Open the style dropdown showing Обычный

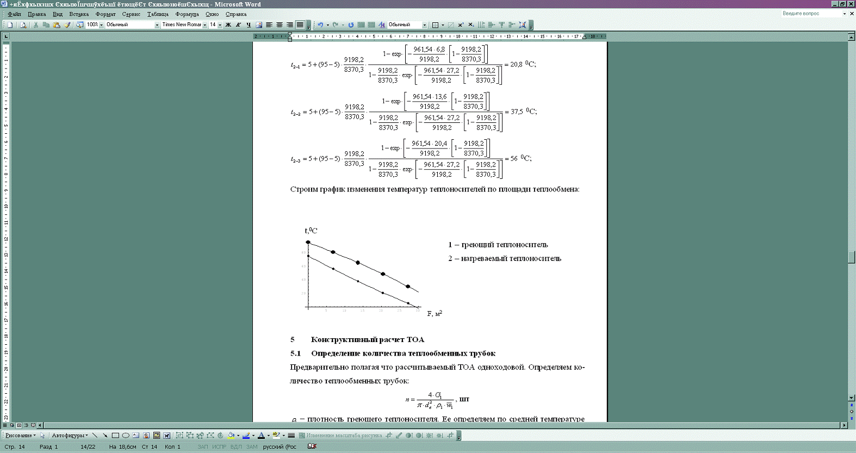tap(157, 25)
